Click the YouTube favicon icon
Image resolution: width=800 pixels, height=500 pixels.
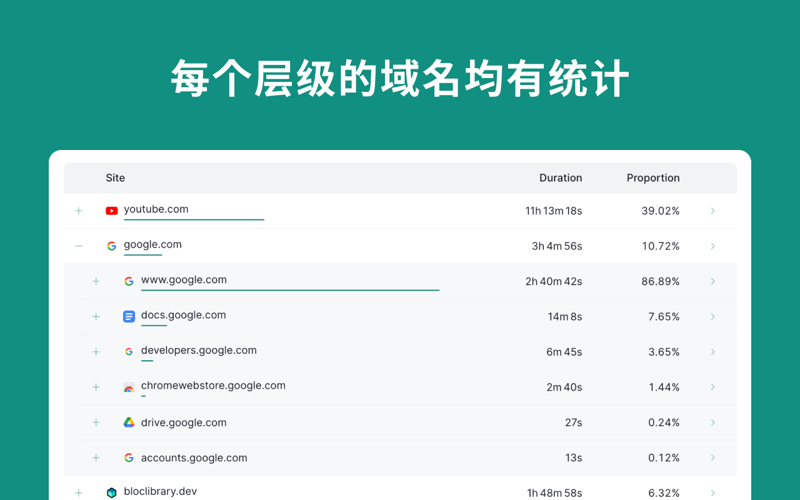[111, 211]
